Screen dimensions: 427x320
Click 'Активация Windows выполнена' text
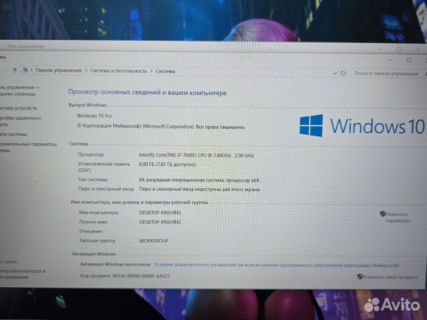tap(115, 264)
